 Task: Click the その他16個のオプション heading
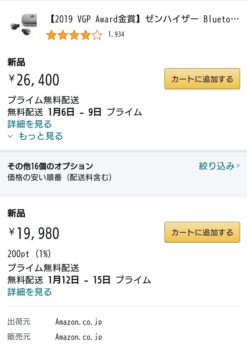tap(50, 166)
